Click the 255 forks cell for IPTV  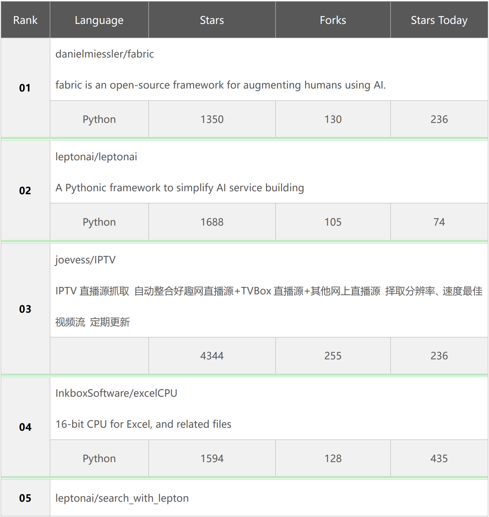coord(333,356)
